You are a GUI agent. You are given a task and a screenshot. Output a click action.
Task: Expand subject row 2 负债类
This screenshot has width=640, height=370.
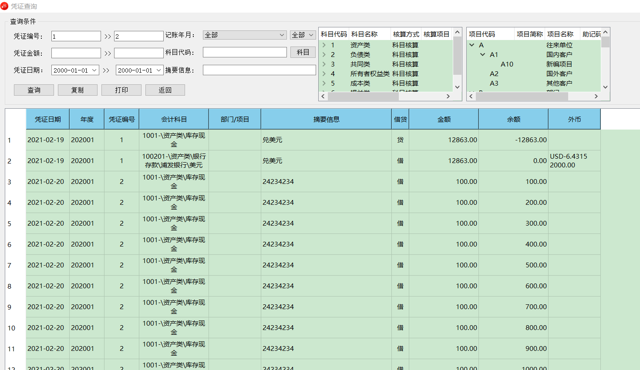tap(324, 54)
